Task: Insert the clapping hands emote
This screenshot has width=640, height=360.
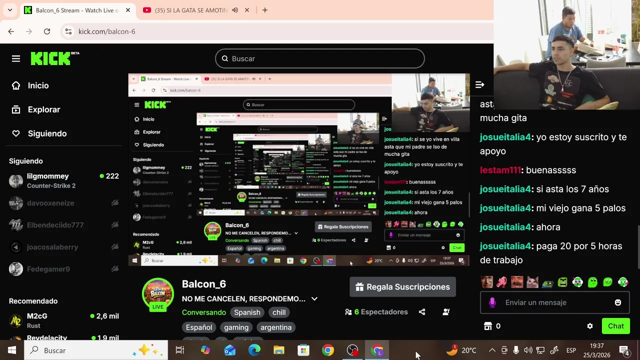Action: (x=501, y=282)
